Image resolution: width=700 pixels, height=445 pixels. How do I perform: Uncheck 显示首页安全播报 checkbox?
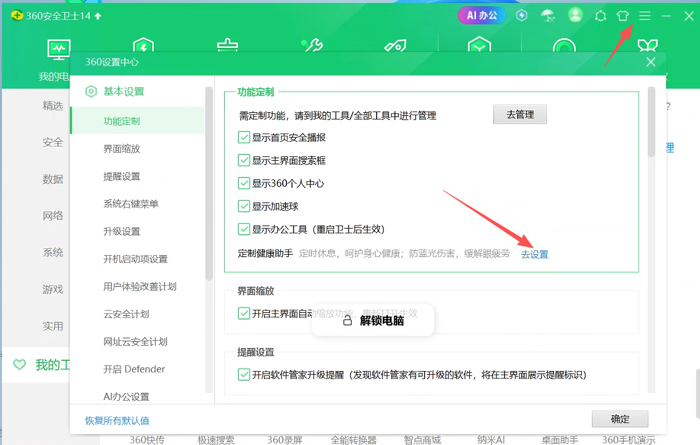[x=244, y=138]
